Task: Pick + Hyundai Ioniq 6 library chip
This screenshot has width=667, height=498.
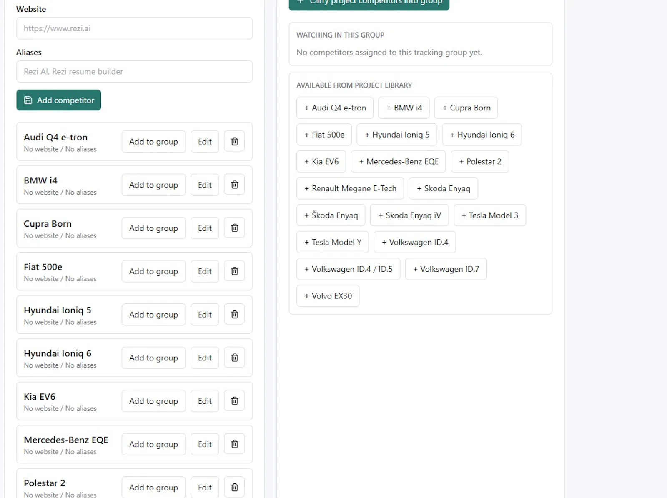Action: pyautogui.click(x=481, y=135)
